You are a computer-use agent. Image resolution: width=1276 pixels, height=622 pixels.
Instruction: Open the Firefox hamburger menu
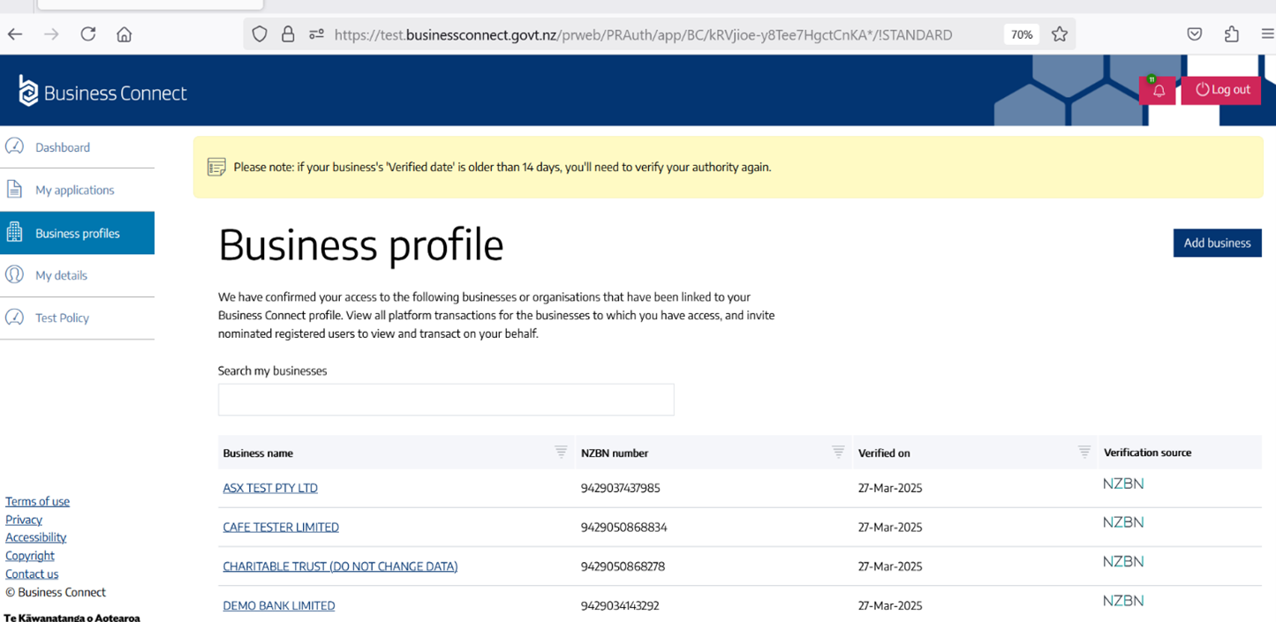tap(1266, 34)
